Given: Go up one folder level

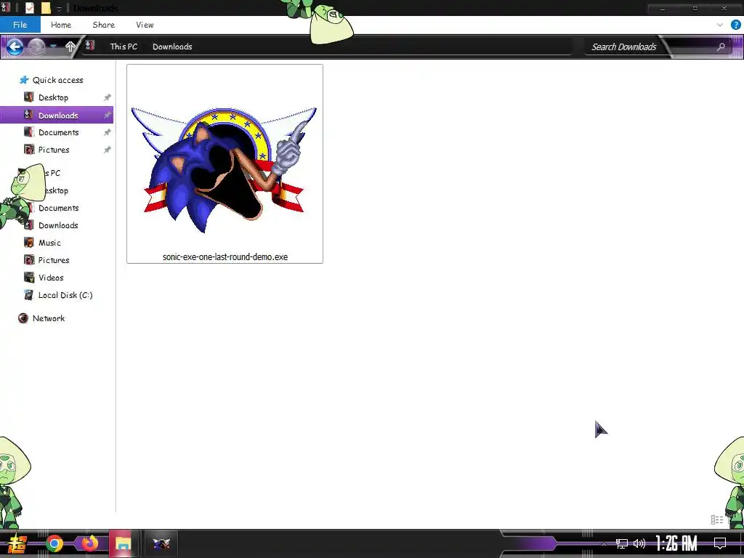Looking at the screenshot, I should pyautogui.click(x=70, y=46).
